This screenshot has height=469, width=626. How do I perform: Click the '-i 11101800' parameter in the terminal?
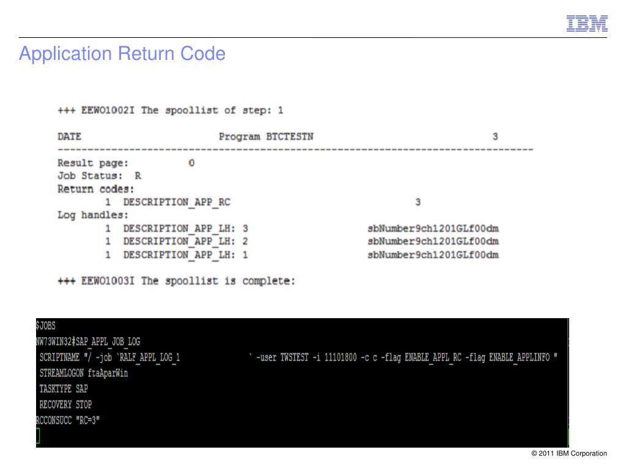click(334, 357)
